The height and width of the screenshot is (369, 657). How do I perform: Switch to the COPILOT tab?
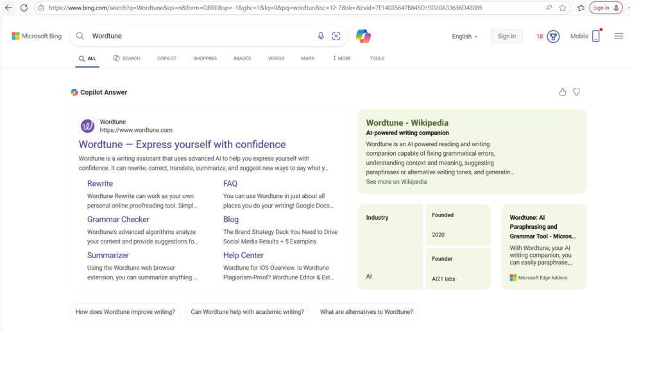[x=167, y=58]
